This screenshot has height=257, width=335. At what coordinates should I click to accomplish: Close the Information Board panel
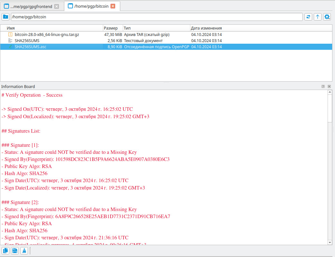[329, 86]
